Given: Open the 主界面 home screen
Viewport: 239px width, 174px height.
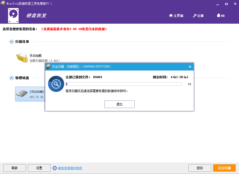Looking at the screenshot, I should tap(176, 16).
